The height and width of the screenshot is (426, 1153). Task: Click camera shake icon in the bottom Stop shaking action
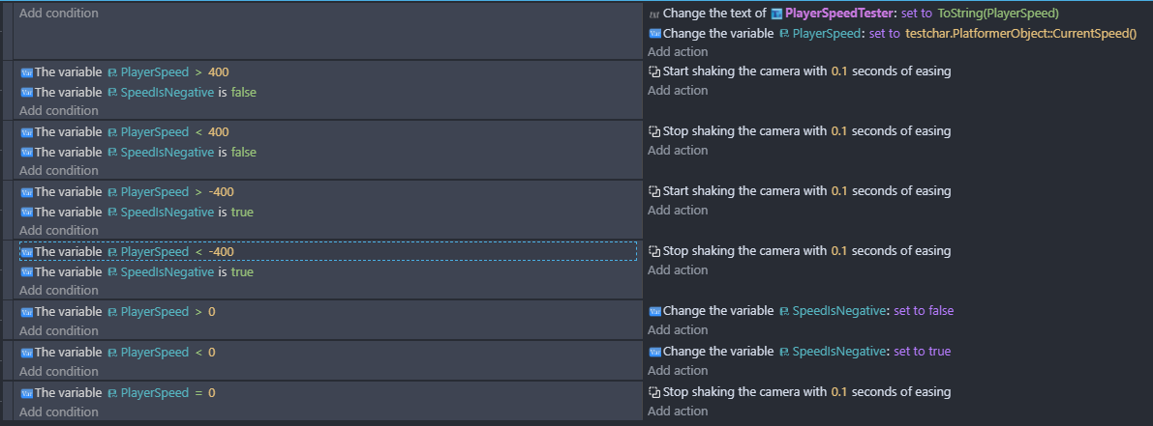point(654,393)
